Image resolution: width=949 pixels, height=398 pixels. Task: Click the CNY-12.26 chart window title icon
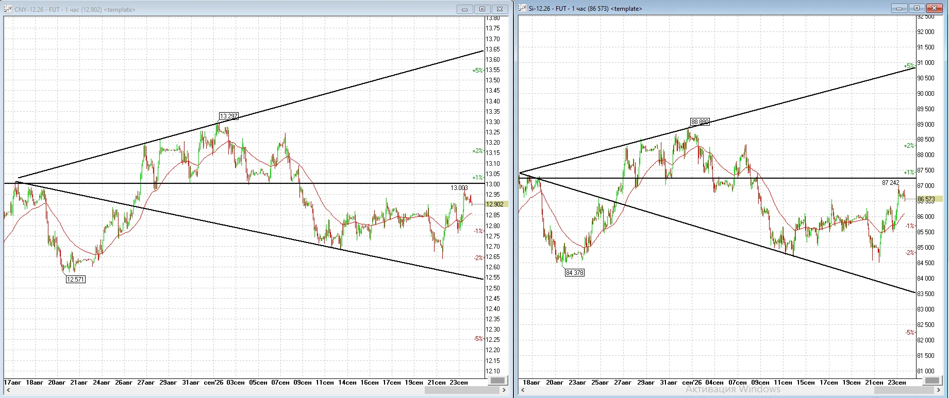pos(8,9)
